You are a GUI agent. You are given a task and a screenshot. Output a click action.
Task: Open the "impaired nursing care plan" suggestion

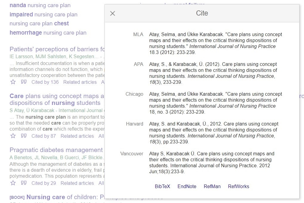click(x=44, y=14)
